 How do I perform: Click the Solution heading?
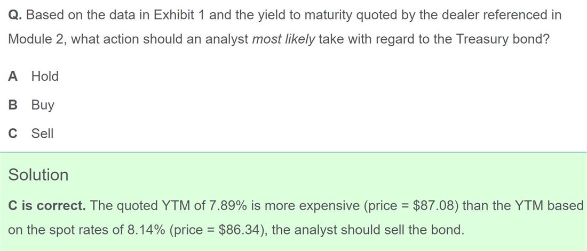point(38,174)
